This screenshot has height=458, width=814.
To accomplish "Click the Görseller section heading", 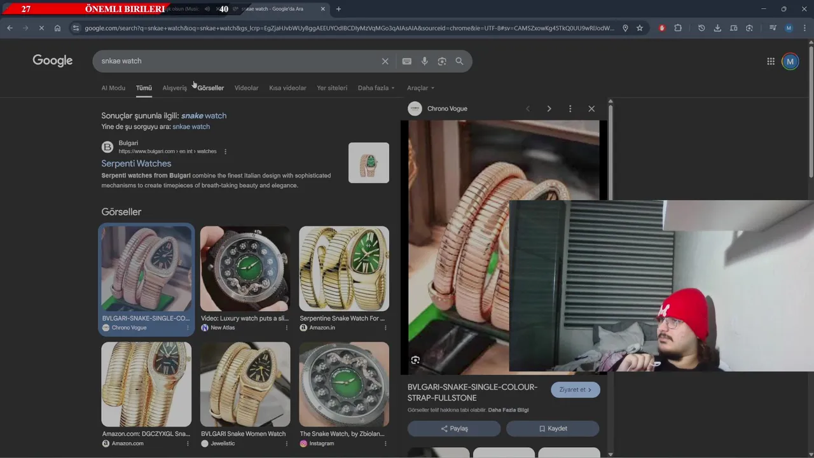I will [121, 212].
